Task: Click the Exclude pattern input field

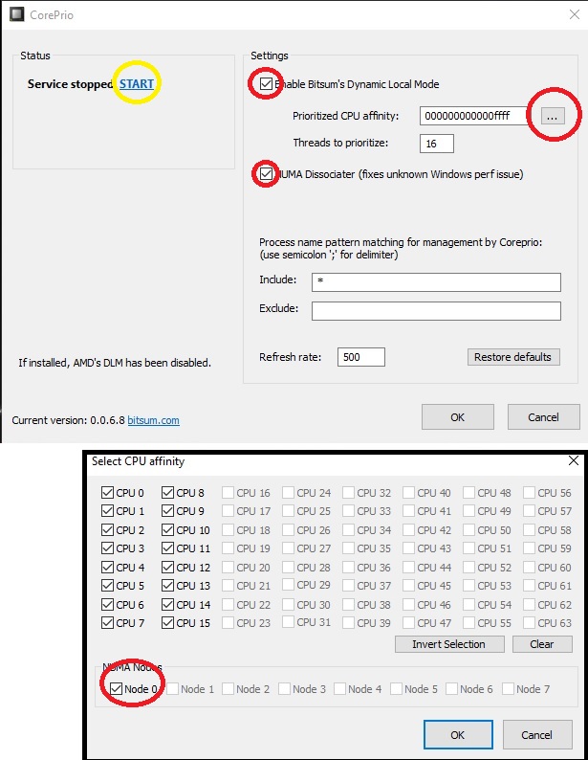Action: click(436, 311)
